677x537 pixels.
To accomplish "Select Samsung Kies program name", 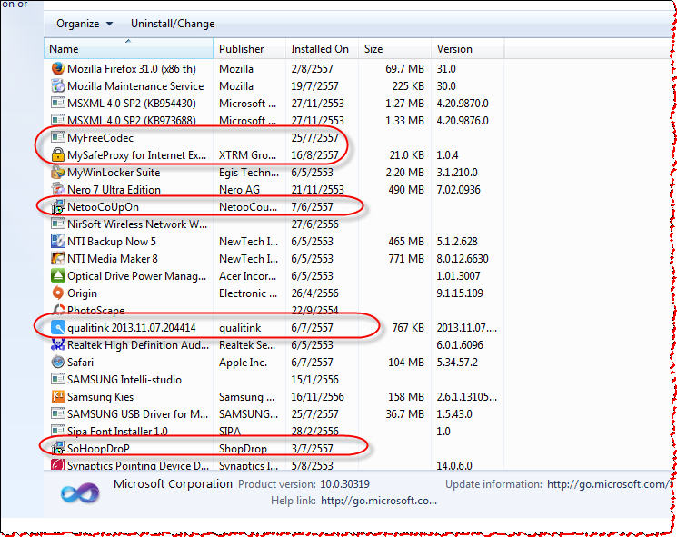I will point(100,397).
